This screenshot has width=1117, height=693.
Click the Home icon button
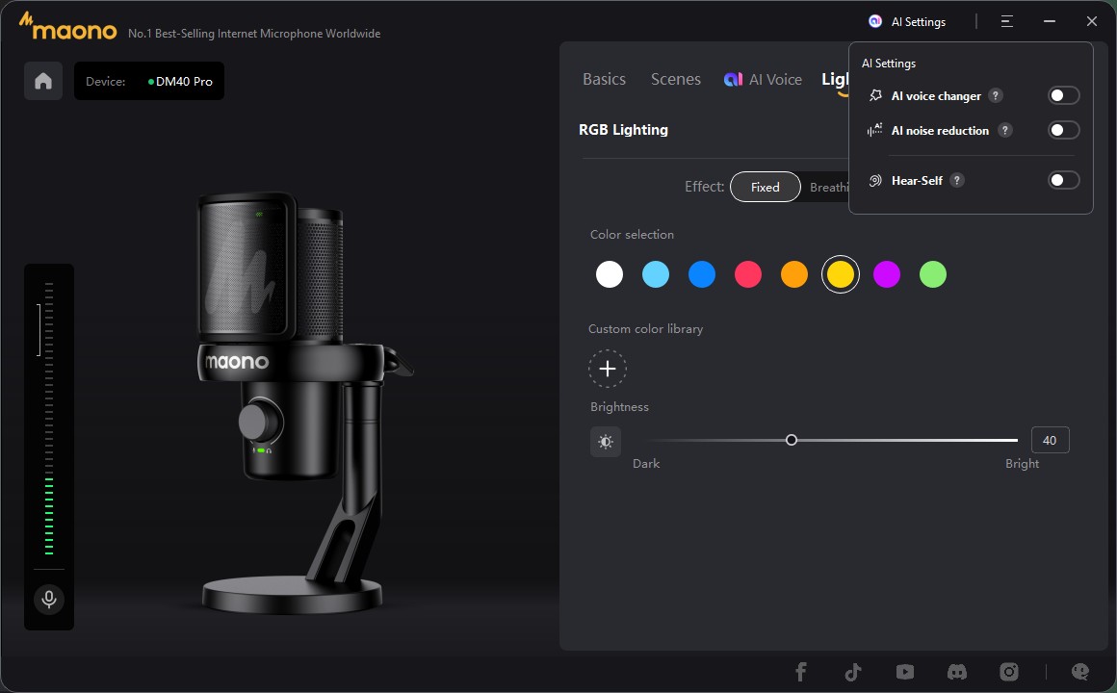pos(43,81)
